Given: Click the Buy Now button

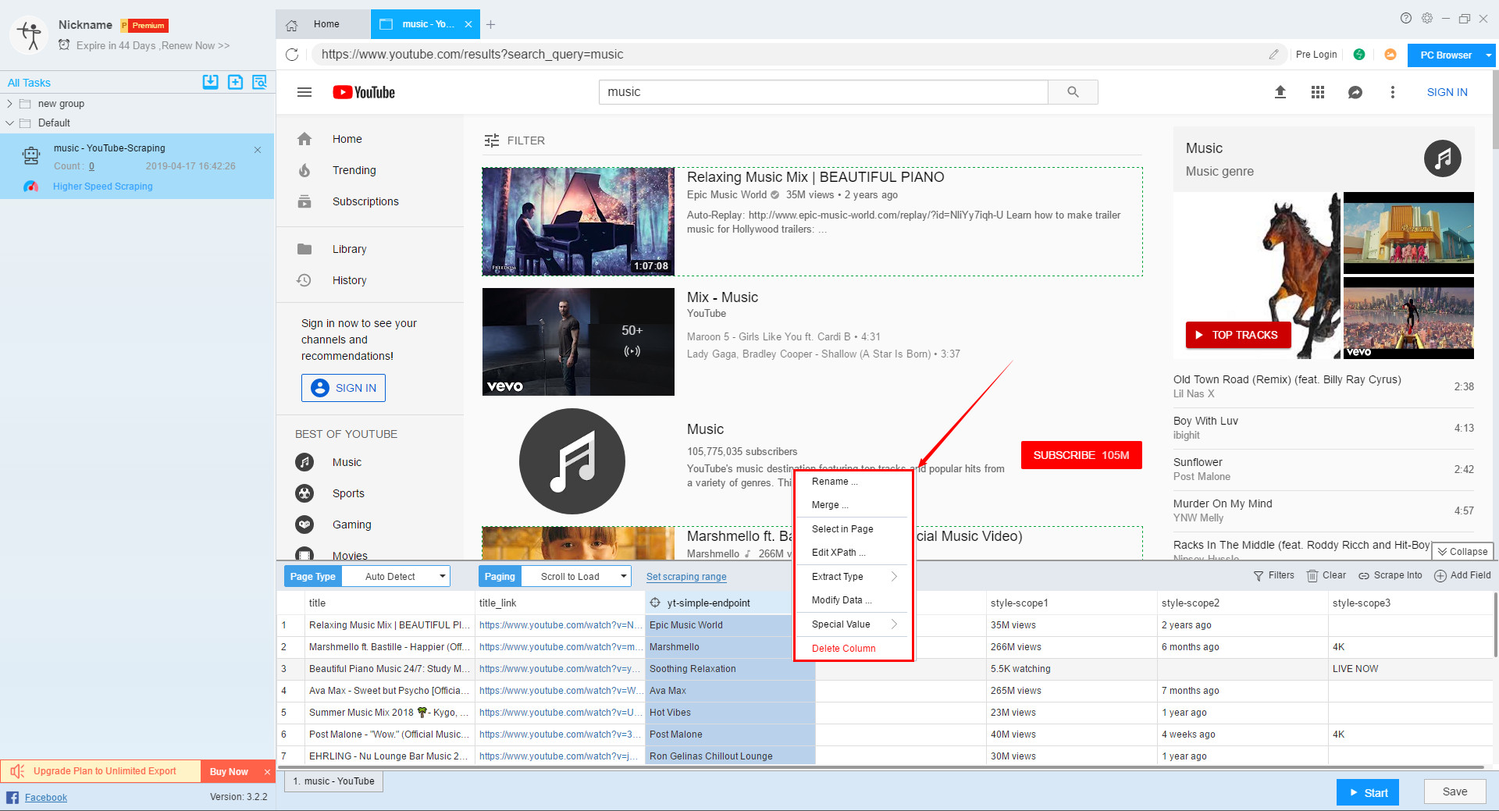Looking at the screenshot, I should click(x=229, y=771).
